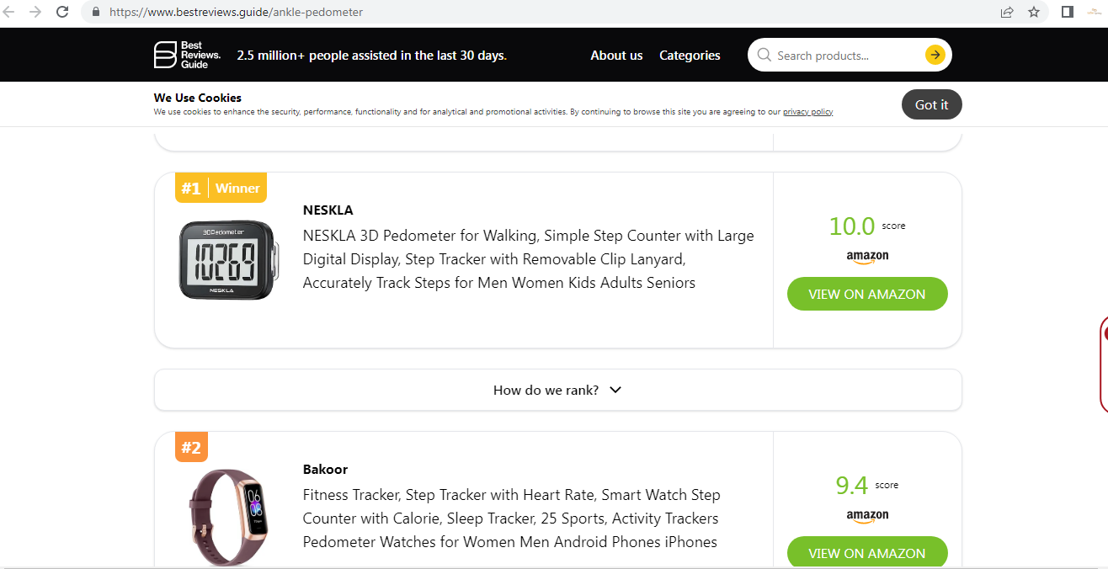Viewport: 1108px width, 569px height.
Task: Click the Amazon logo under the 9.4 score
Action: tap(867, 516)
